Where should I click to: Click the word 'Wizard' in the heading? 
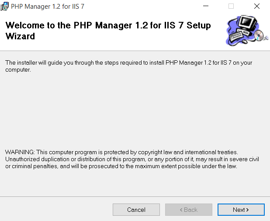pos(20,36)
